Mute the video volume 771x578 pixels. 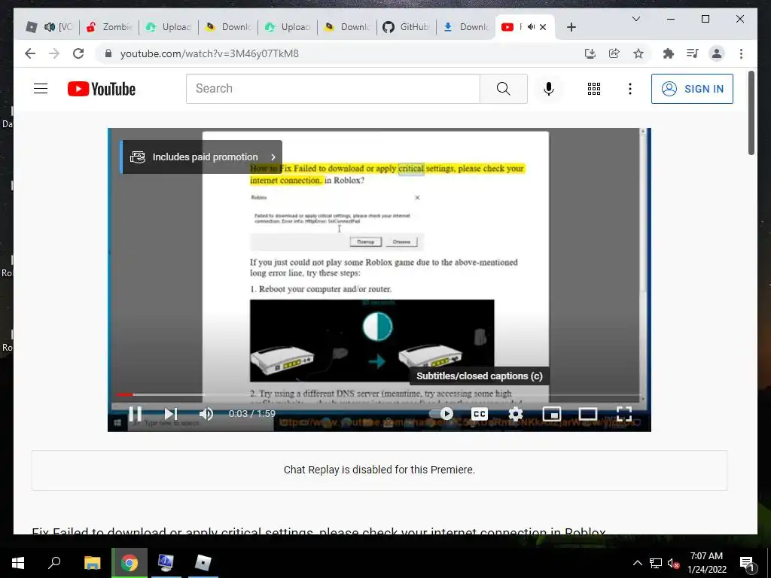point(206,414)
